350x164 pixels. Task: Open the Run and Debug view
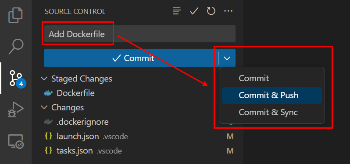point(16,109)
